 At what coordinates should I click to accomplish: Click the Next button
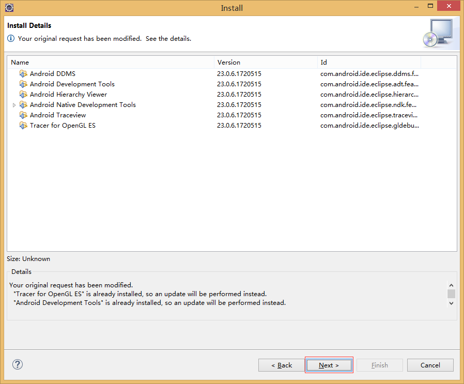click(x=329, y=365)
